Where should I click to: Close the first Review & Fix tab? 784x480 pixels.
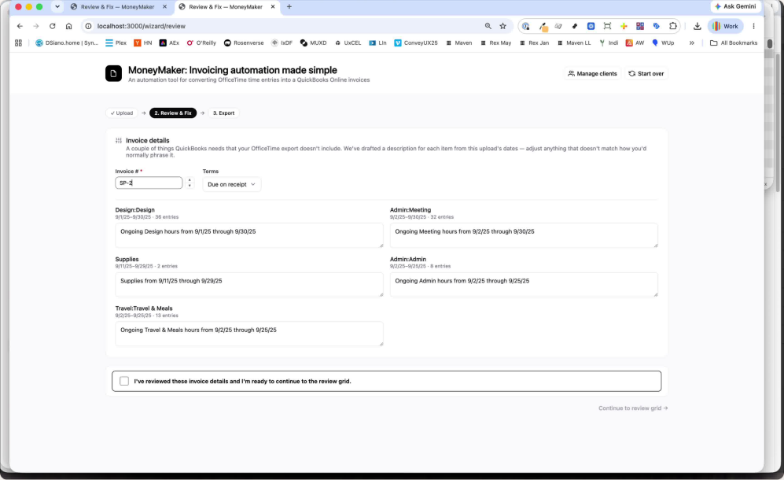164,7
